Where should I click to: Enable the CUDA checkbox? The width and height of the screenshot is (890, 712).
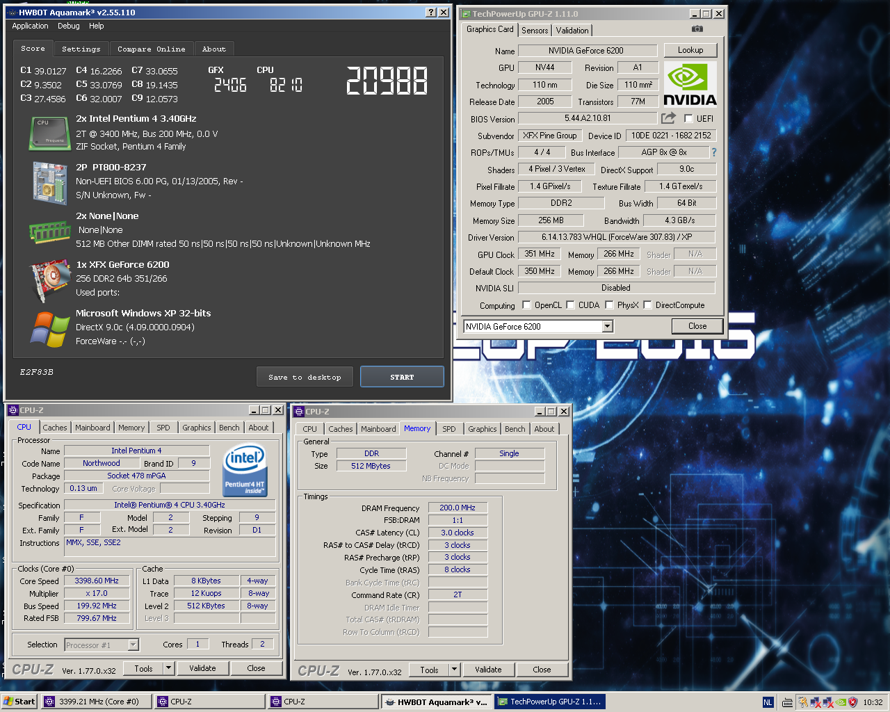570,305
